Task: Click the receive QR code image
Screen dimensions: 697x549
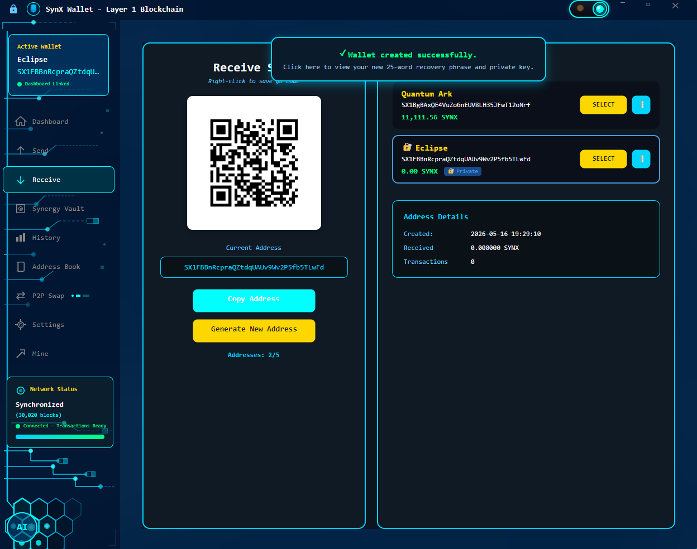Action: pyautogui.click(x=254, y=163)
